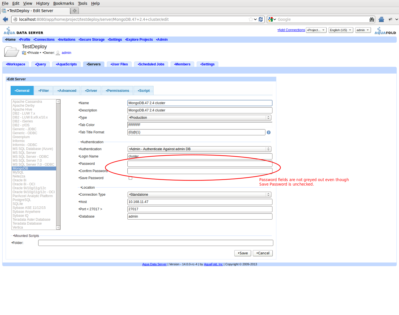Screen dimensions: 399x315
Task: Click the TestDeploy - Edit Server browser tab
Action: click(35, 11)
